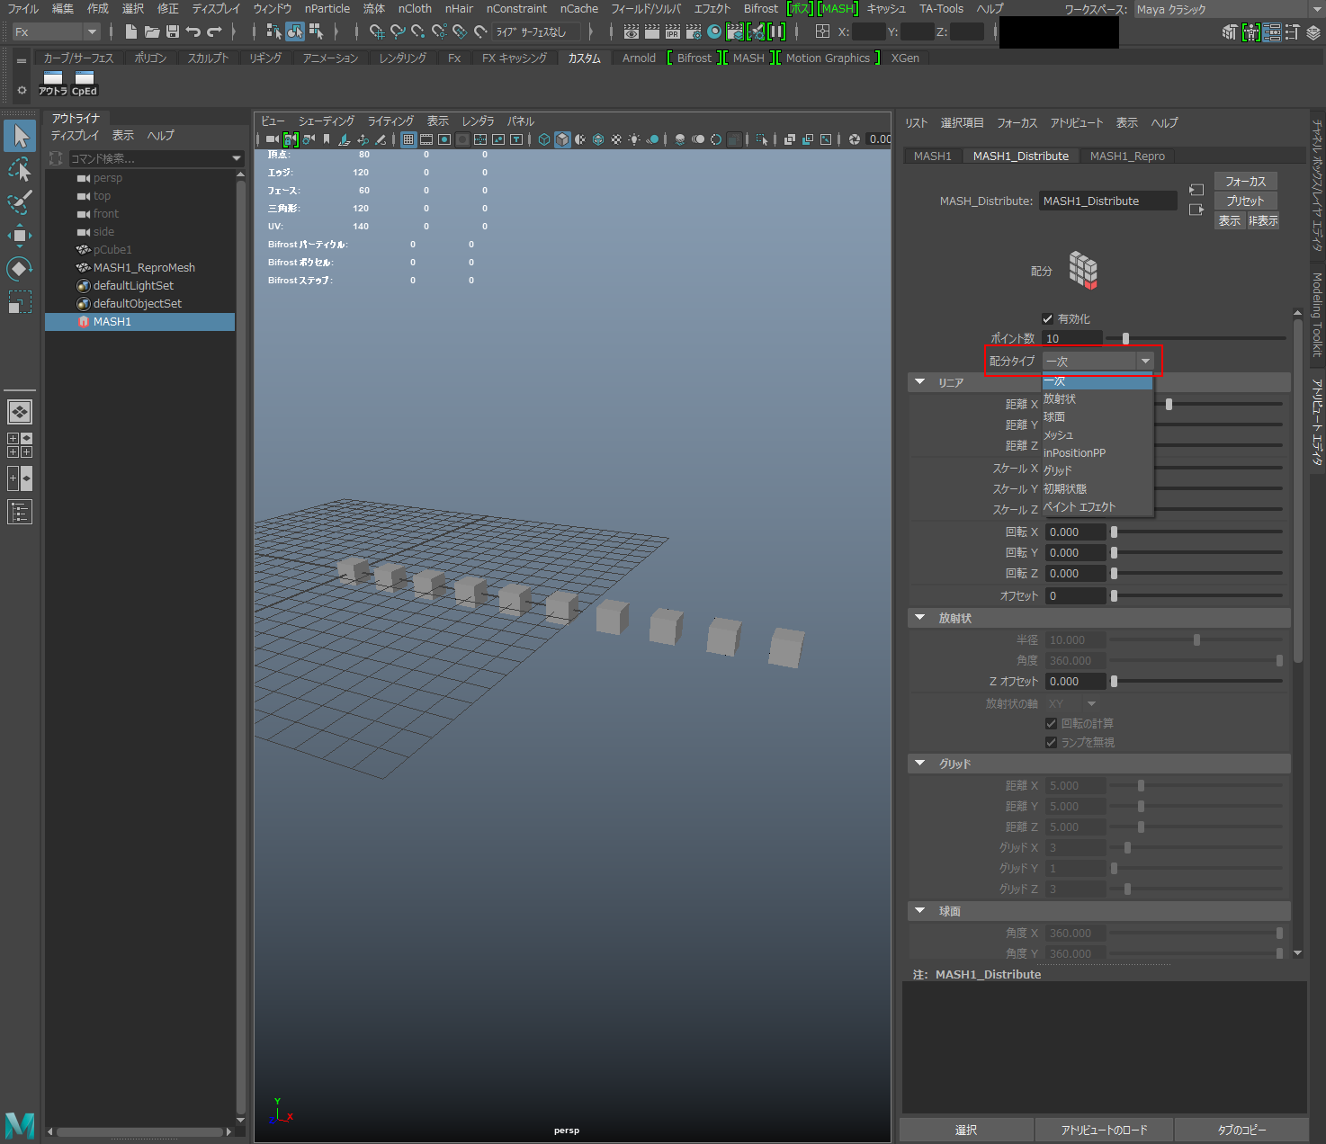This screenshot has height=1144, width=1326.
Task: Enable smooth shade all cube icon
Action: tap(562, 139)
